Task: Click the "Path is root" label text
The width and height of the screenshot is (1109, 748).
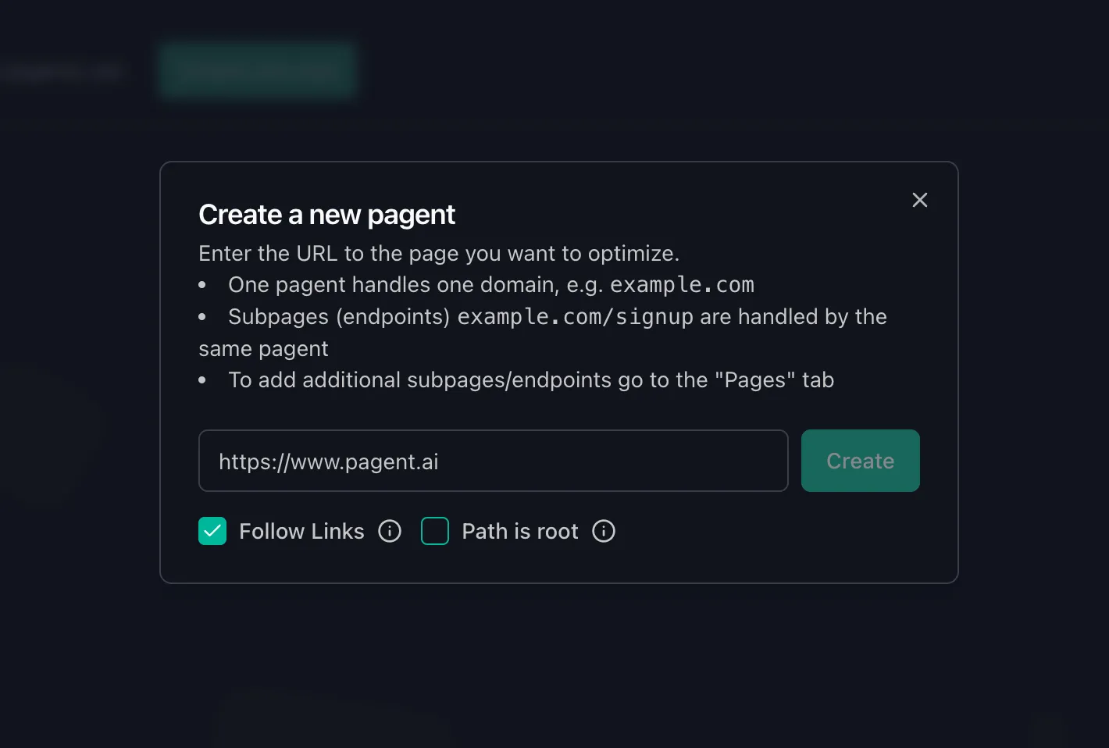Action: coord(520,531)
